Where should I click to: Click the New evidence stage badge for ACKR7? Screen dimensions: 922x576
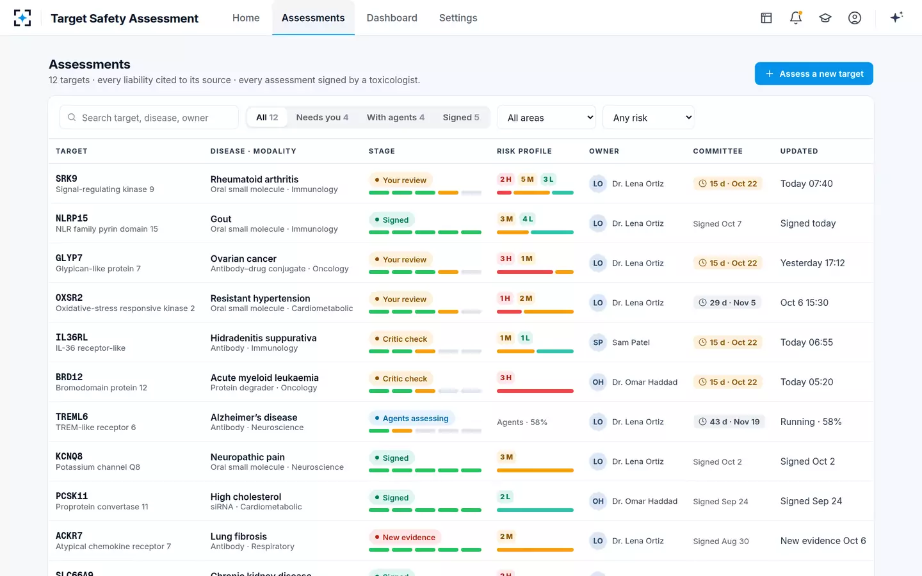pyautogui.click(x=405, y=538)
